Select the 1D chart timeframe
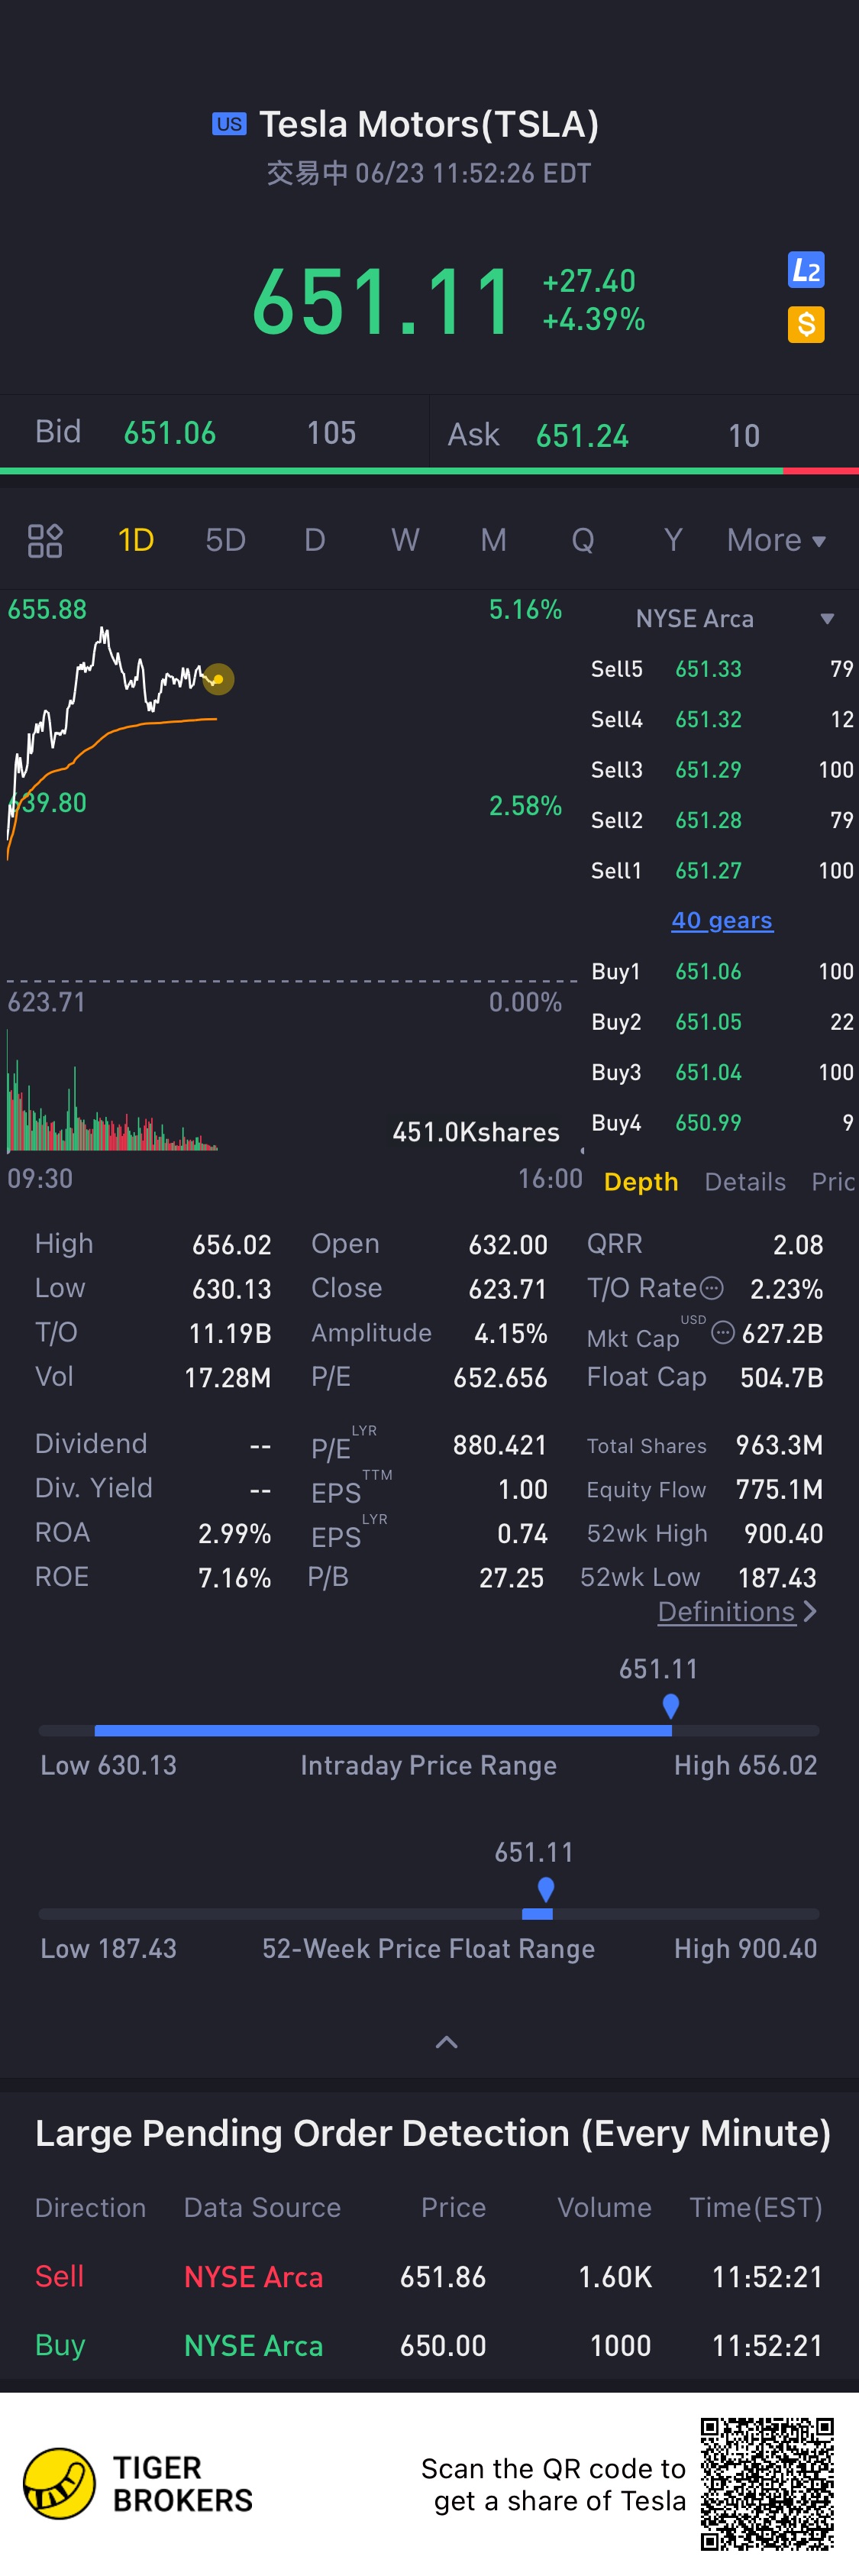This screenshot has width=859, height=2576. [x=136, y=541]
